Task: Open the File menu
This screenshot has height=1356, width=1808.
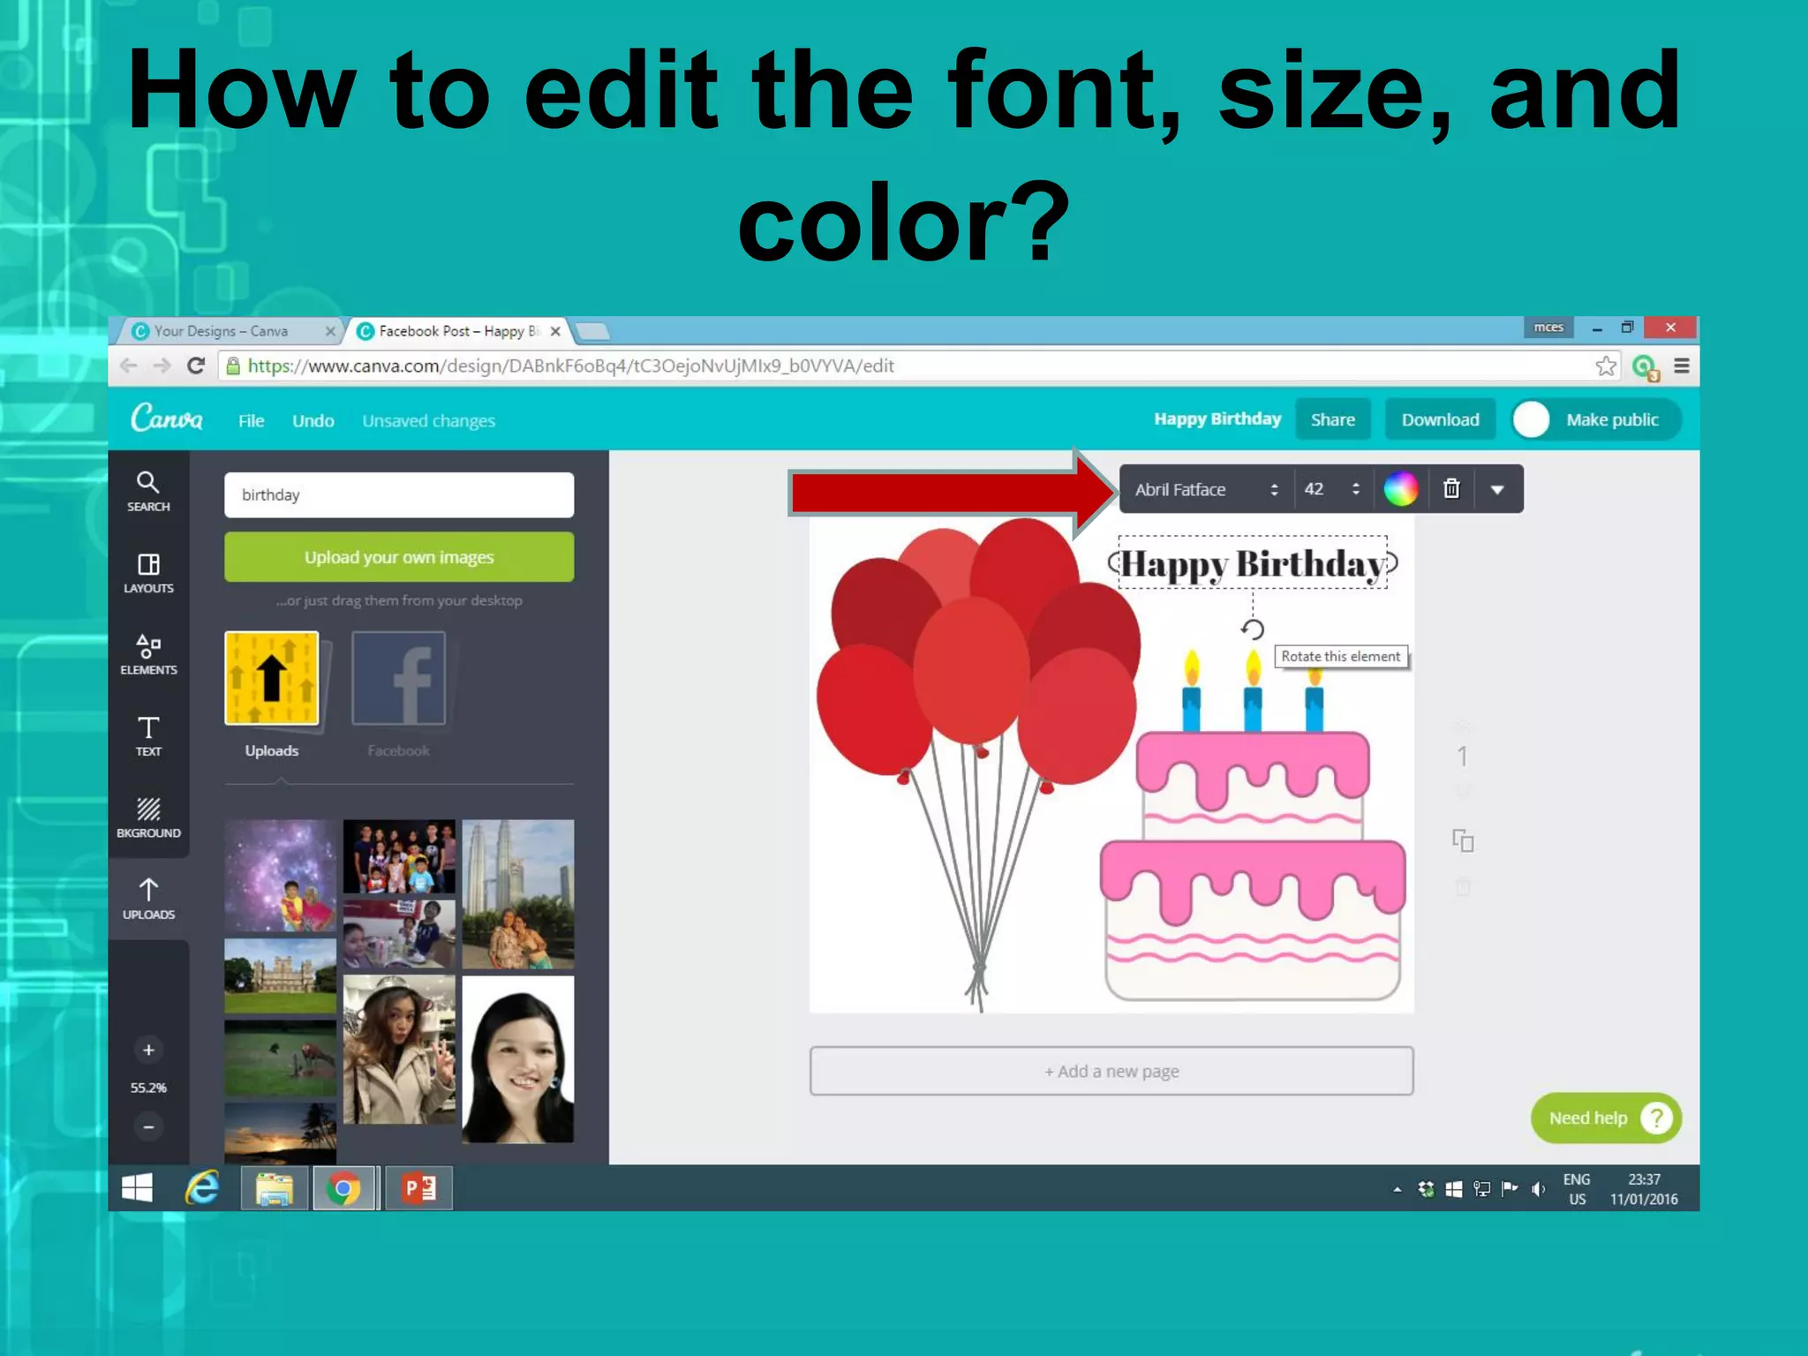Action: point(251,421)
